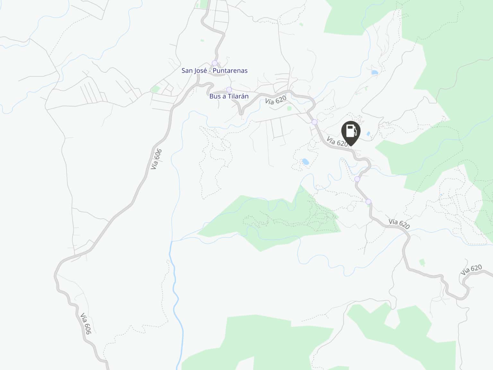
Task: Click the lower Vía 606 road label
Action: click(x=86, y=323)
